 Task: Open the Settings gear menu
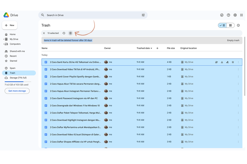pyautogui.click(x=235, y=15)
